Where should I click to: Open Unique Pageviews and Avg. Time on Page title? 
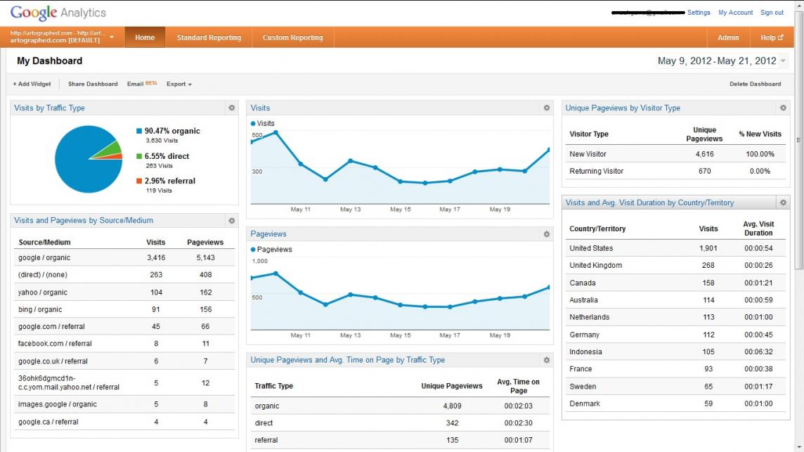[348, 360]
